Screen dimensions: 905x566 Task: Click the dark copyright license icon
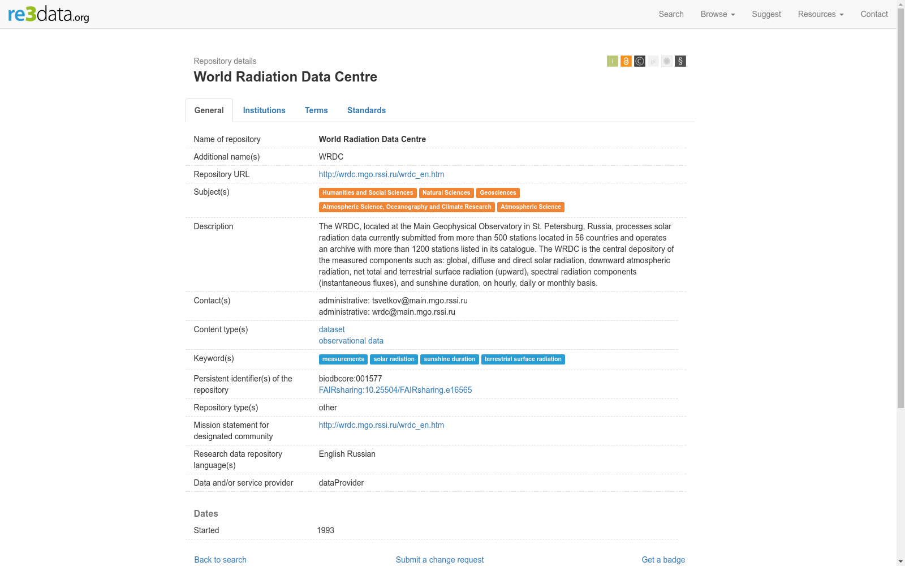(639, 61)
